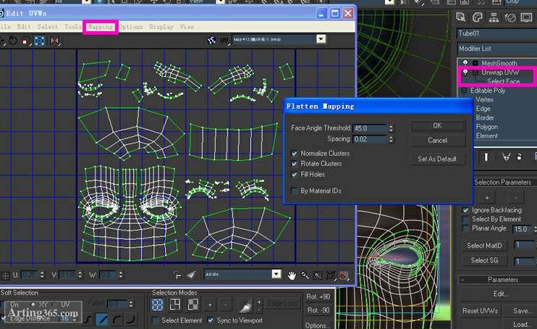Toggle Sync to Viewport checkbox

211,320
